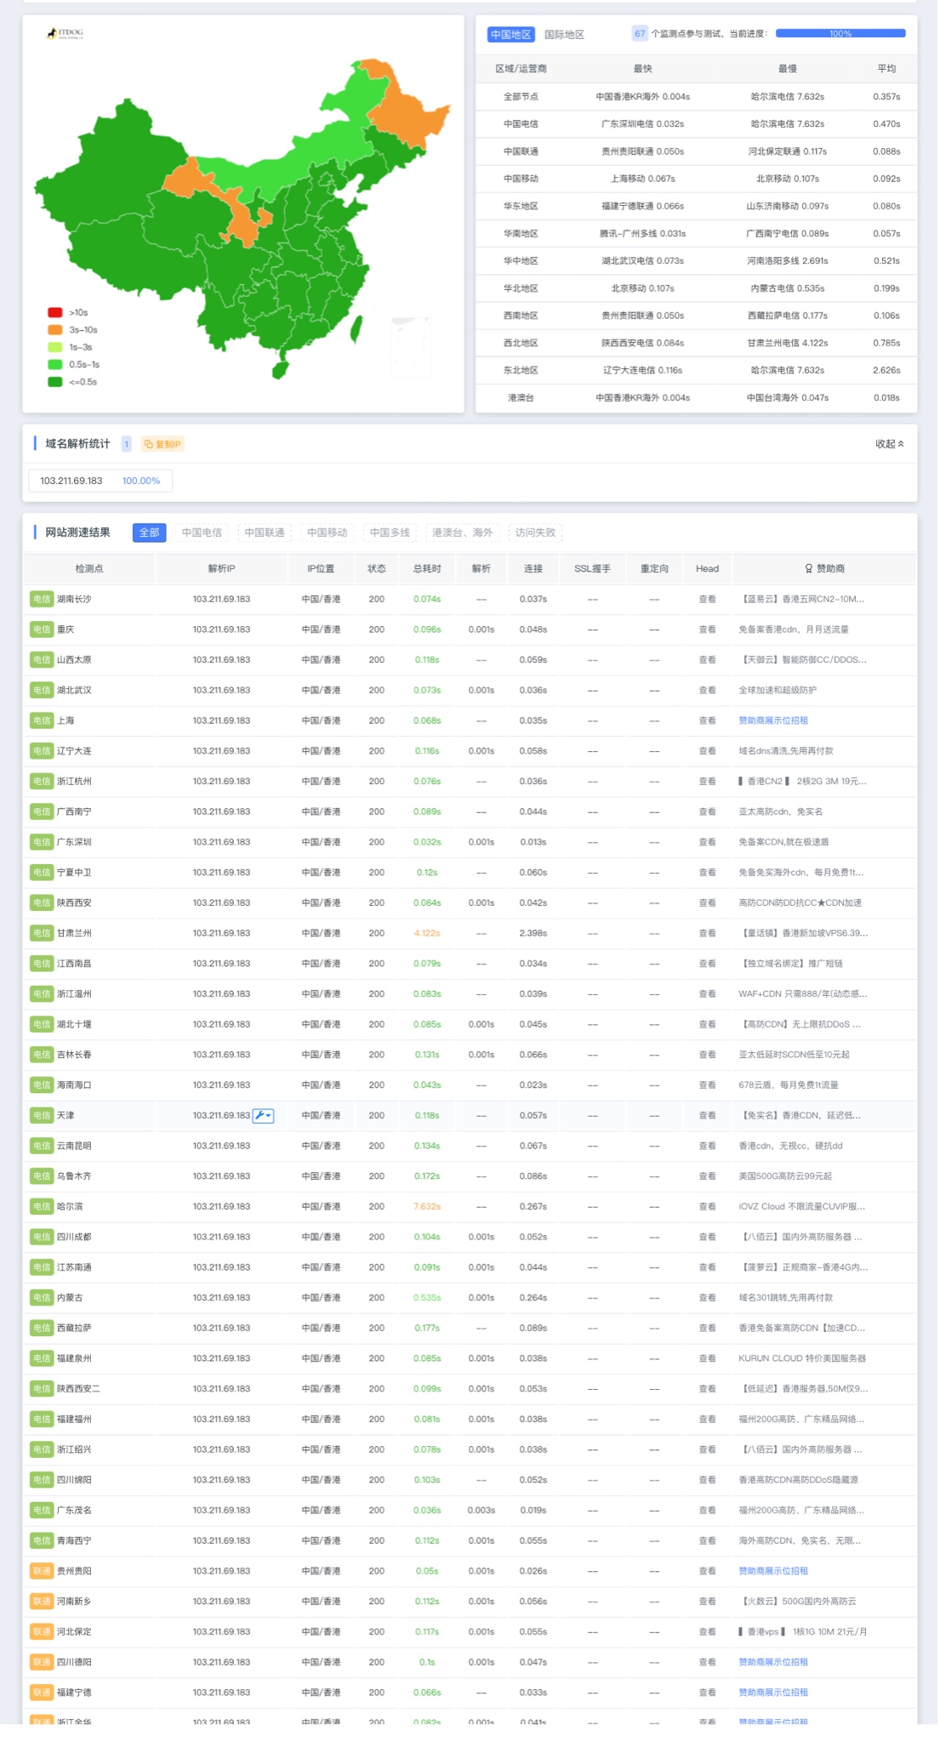The image size is (940, 1742).
Task: Click the 1 count badge by 域名解析统计
Action: (126, 444)
